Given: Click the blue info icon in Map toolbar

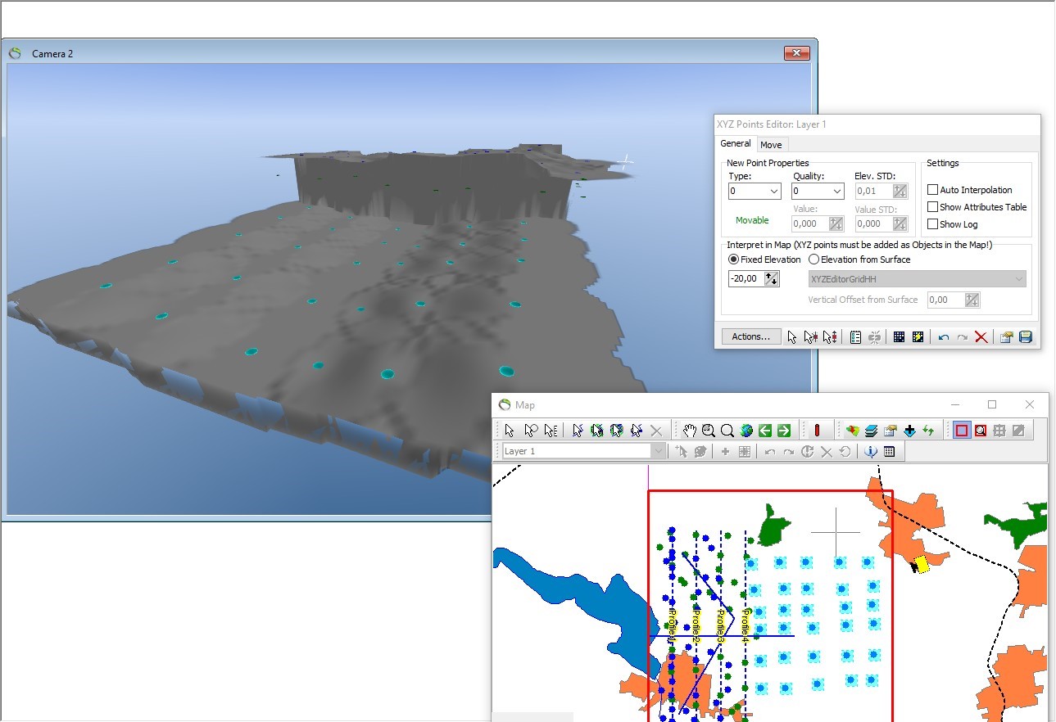Looking at the screenshot, I should pos(871,451).
